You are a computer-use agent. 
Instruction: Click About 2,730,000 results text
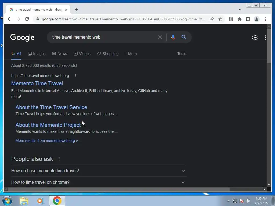pos(44,65)
